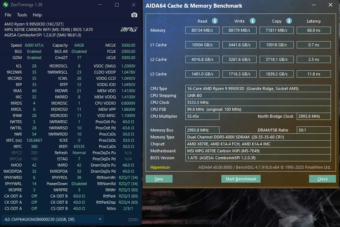This screenshot has width=340, height=227.
Task: Click L3 Cache Copy value 1839.2 GB/s
Action: tap(276, 74)
